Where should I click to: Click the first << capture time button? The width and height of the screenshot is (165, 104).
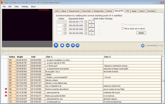click(91, 22)
